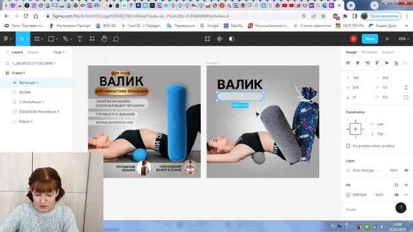Click the width W field 618
This screenshot has width=413, height=232.
pyautogui.click(x=356, y=88)
